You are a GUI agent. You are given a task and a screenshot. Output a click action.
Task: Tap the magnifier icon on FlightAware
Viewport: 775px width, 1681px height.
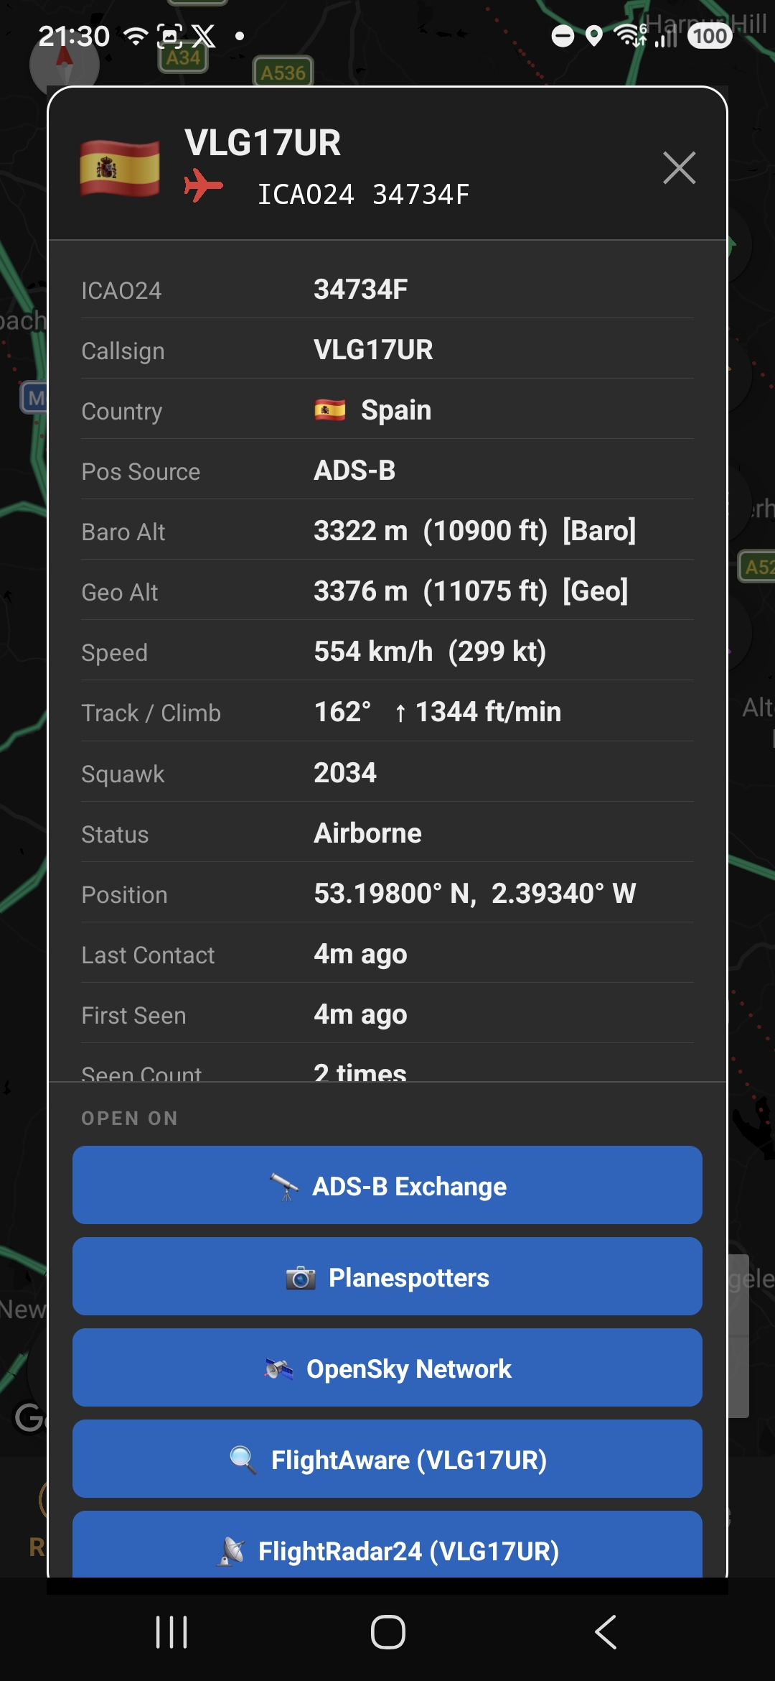243,1460
